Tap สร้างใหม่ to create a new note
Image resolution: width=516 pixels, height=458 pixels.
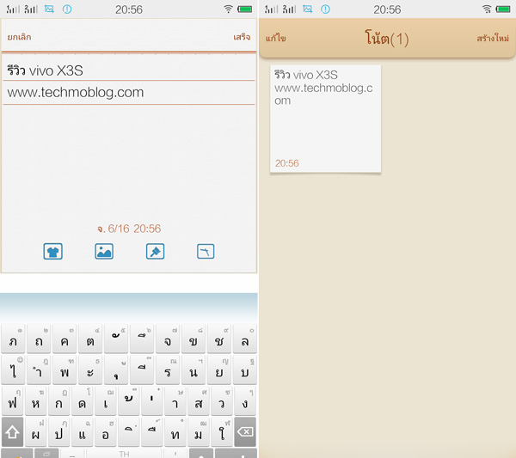pos(493,38)
